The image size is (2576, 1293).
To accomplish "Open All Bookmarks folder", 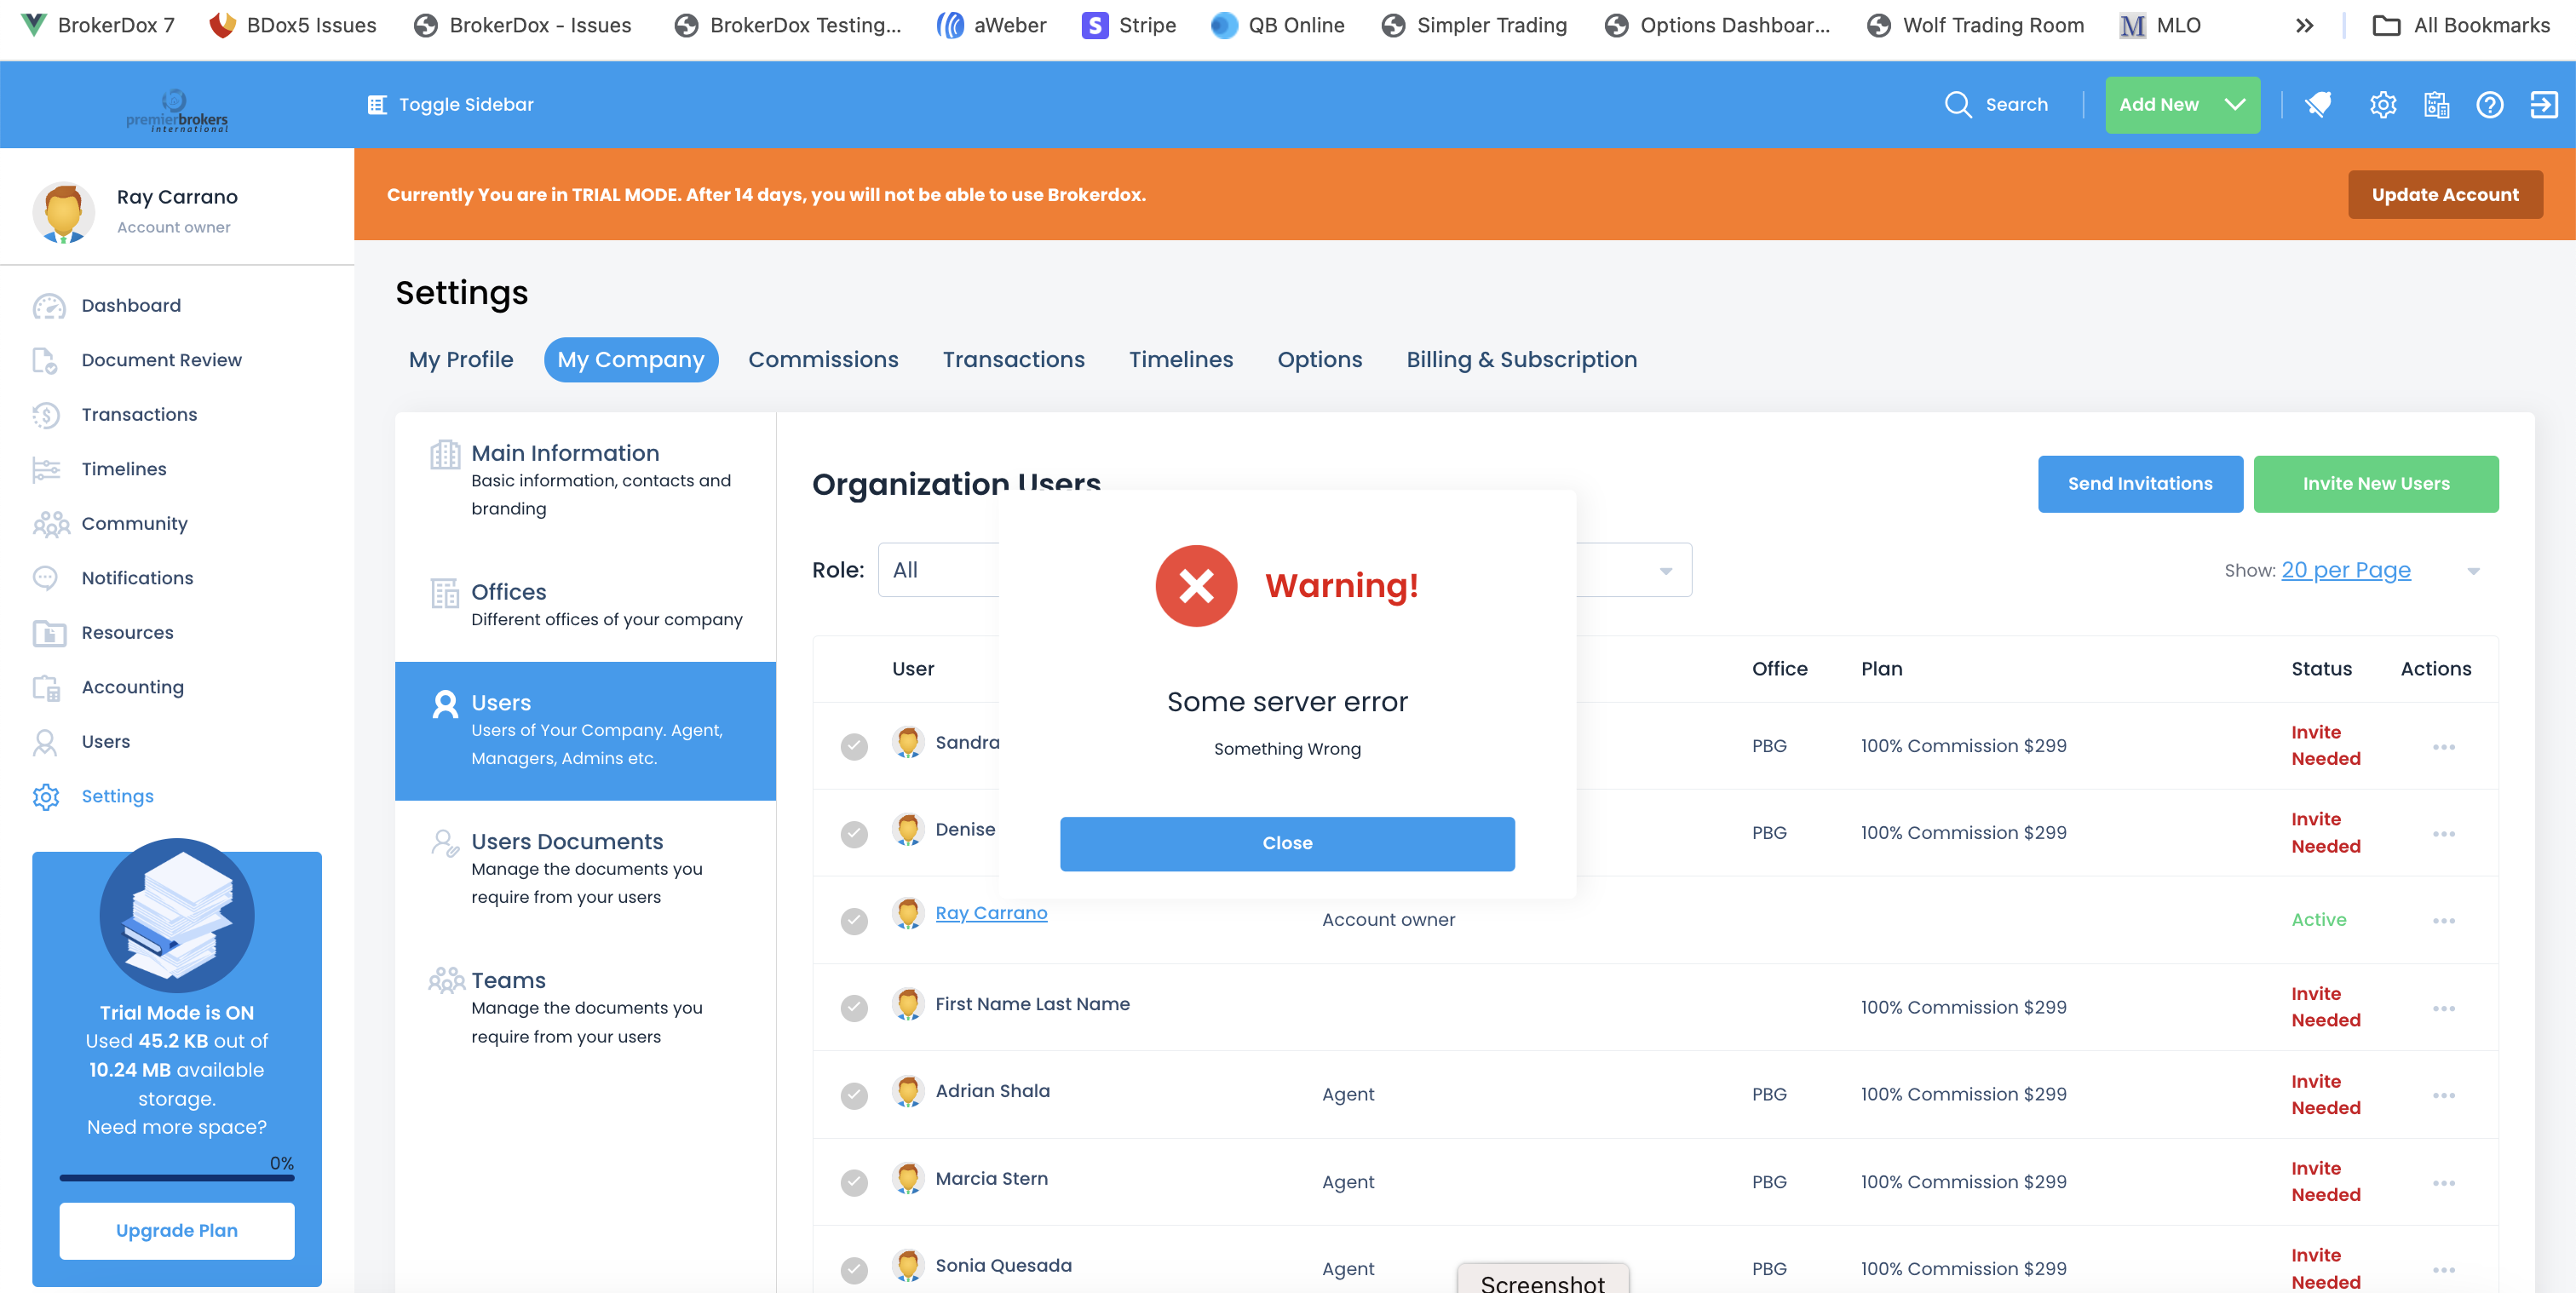I will tap(2461, 25).
